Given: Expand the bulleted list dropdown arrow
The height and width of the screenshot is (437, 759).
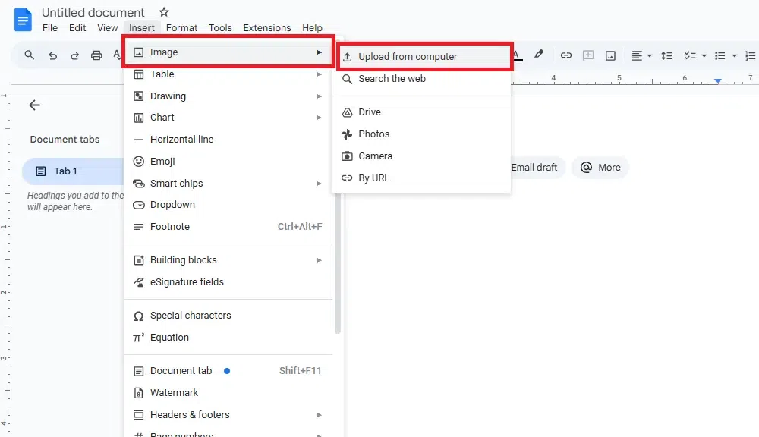Looking at the screenshot, I should [x=734, y=55].
